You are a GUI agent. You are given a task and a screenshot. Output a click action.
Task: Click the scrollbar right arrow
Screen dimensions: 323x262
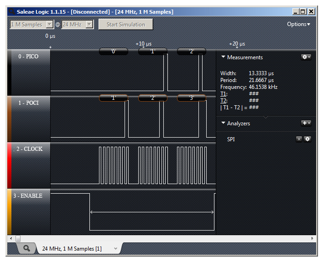(x=313, y=239)
